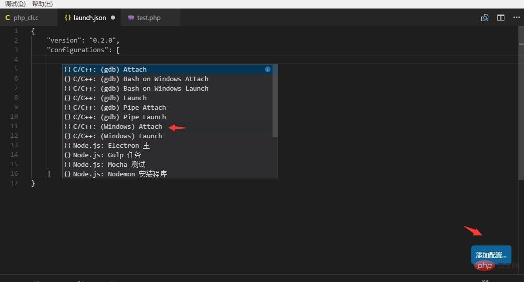Open the more actions ellipsis menu
The image size is (524, 282).
point(516,18)
